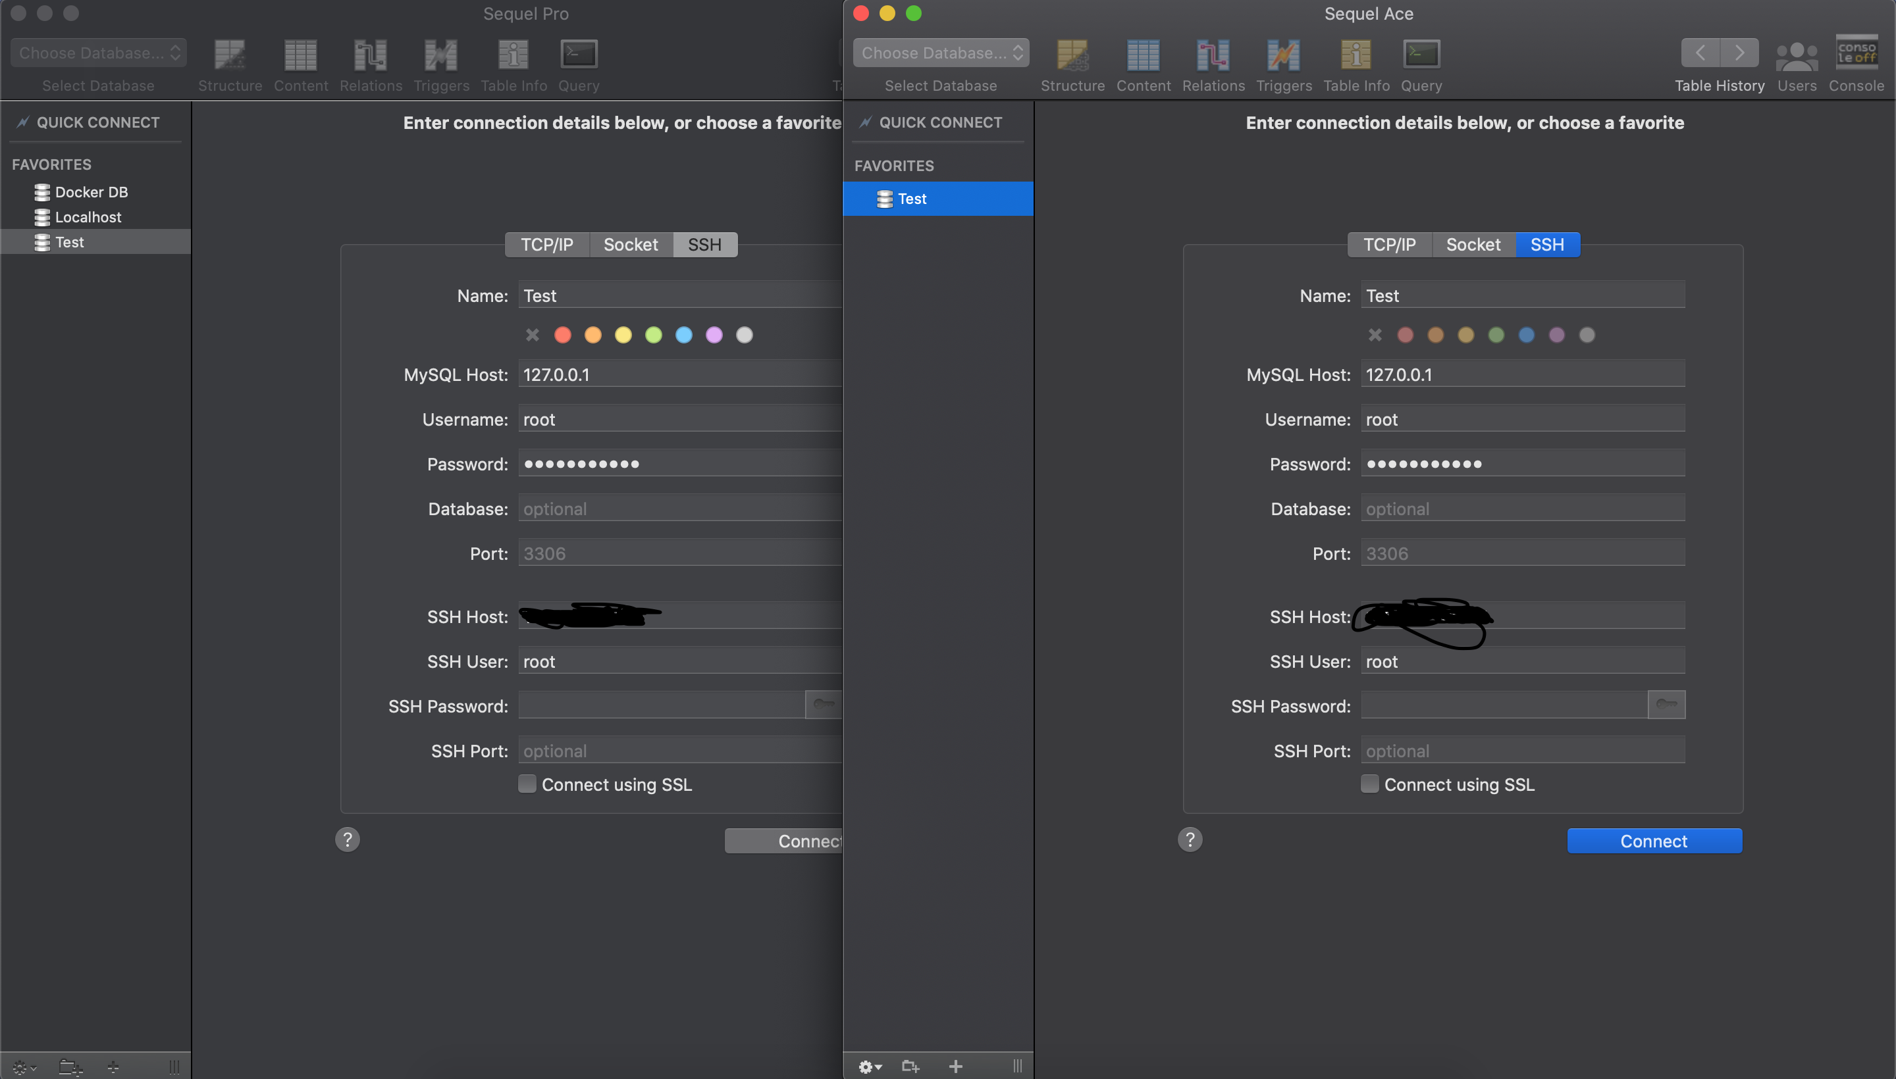1896x1079 pixels.
Task: Check Connect using SSL in Sequel Pro
Action: 527,784
